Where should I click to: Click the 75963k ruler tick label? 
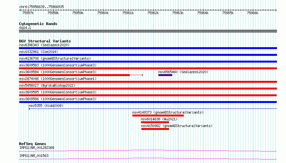coord(178,13)
